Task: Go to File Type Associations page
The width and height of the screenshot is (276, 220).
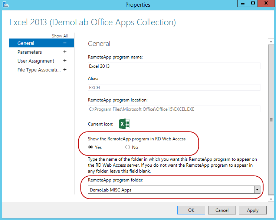Action: tap(39, 70)
